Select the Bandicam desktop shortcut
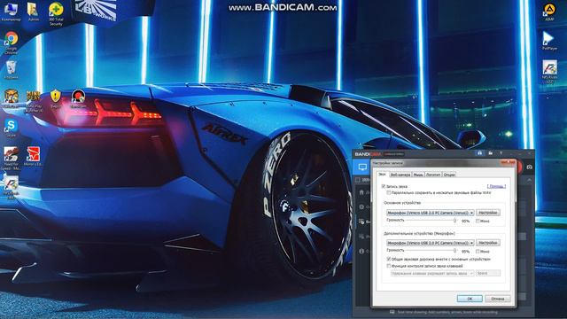Image resolution: width=567 pixels, height=319 pixels. click(x=78, y=98)
